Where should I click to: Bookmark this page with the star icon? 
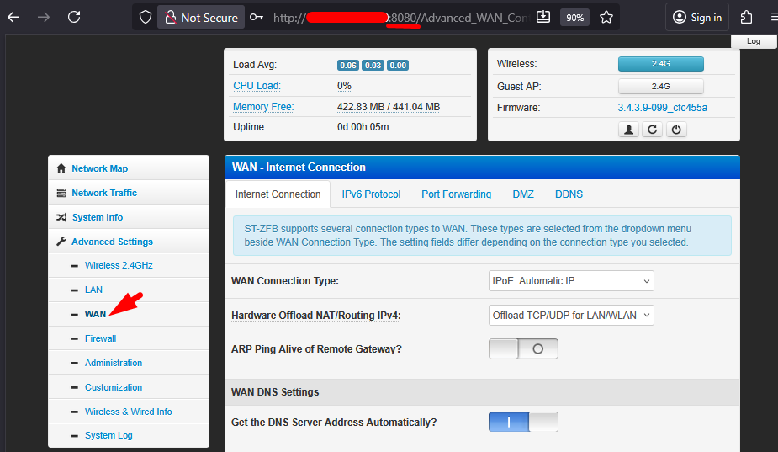(606, 17)
